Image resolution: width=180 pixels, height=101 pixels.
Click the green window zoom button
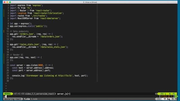pyautogui.click(x=10, y=2)
